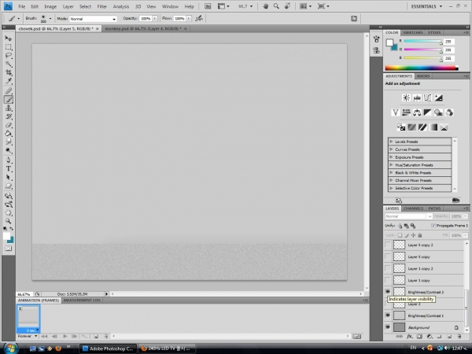Image resolution: width=472 pixels, height=354 pixels.
Task: Toggle Quick Mask mode icon
Action: pyautogui.click(x=9, y=249)
